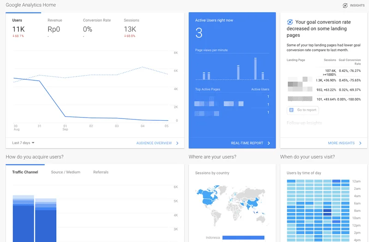Viewport: 369px width, 242px height.
Task: Click the Sessions by country title
Action: tap(212, 173)
